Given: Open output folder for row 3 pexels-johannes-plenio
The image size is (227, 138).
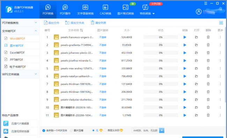Looking at the screenshot, I should (197, 53).
